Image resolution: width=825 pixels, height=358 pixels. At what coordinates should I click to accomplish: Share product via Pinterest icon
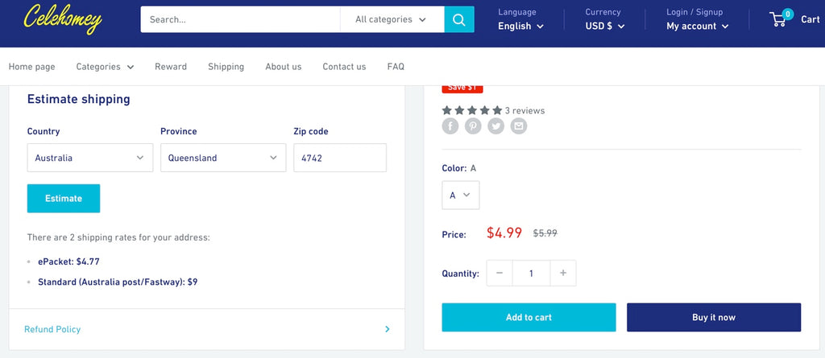pos(473,126)
